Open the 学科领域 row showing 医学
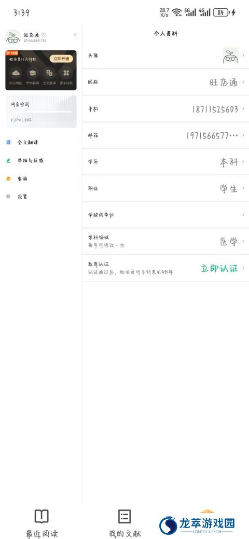The height and width of the screenshot is (539, 249). tap(165, 241)
